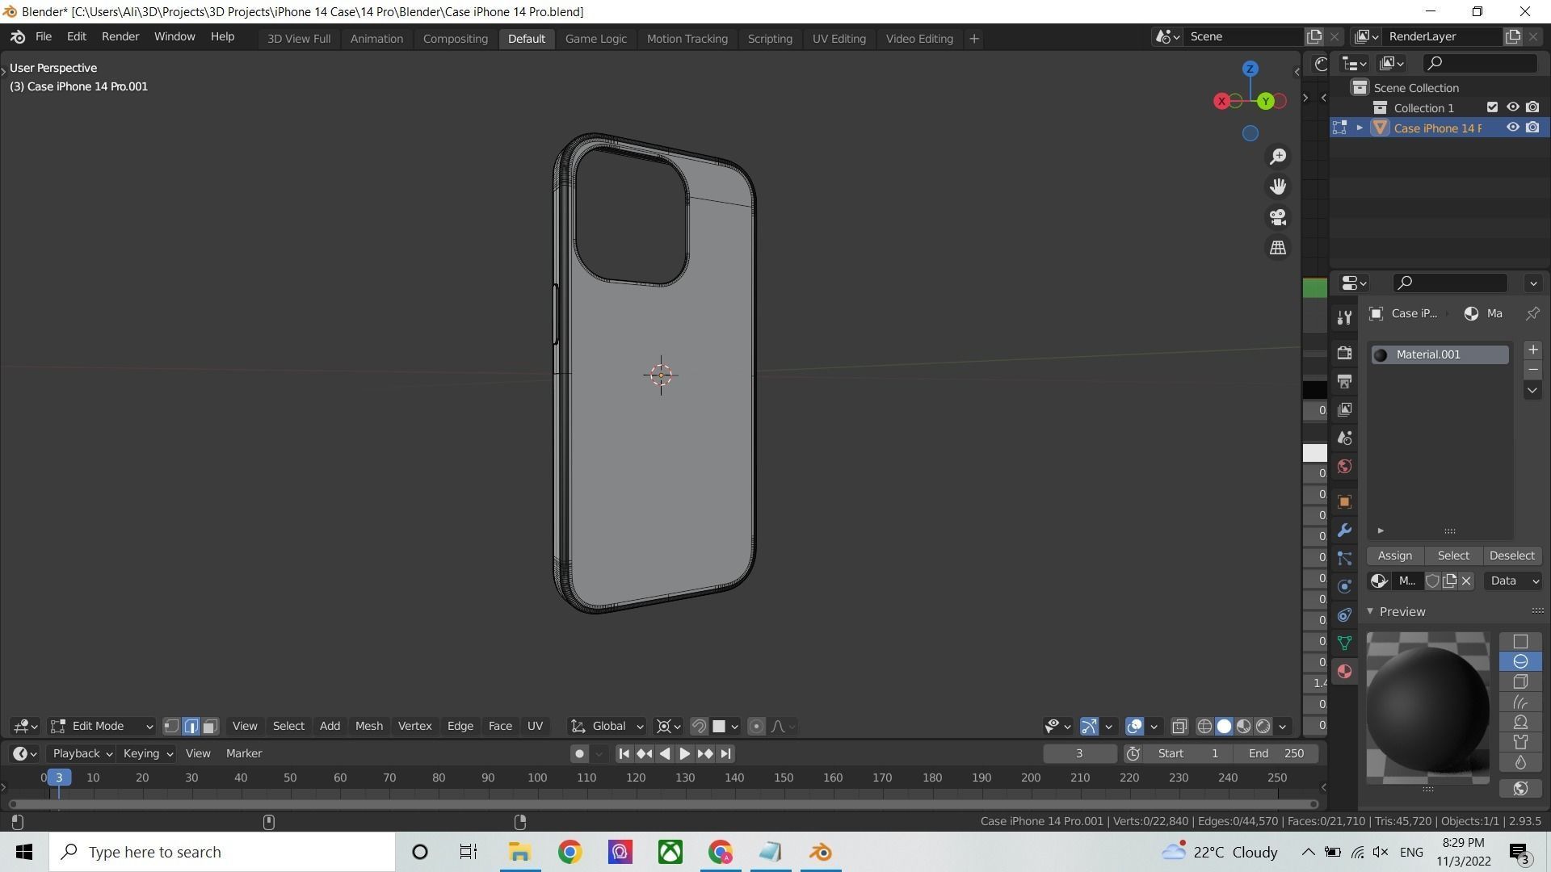Open the World properties tab icon

point(1344,466)
